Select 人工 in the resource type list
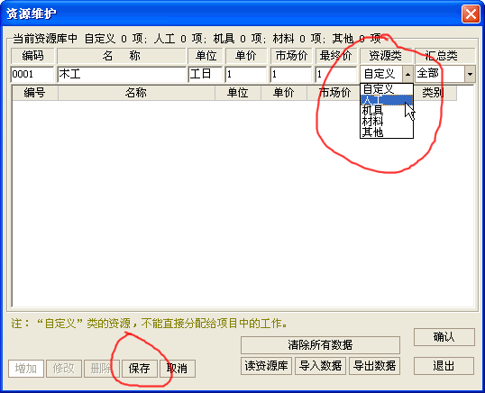 (x=387, y=100)
